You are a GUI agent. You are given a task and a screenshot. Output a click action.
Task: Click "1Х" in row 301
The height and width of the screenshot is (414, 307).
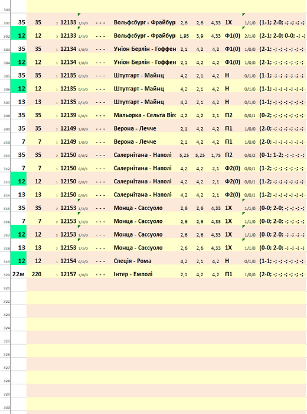point(228,22)
